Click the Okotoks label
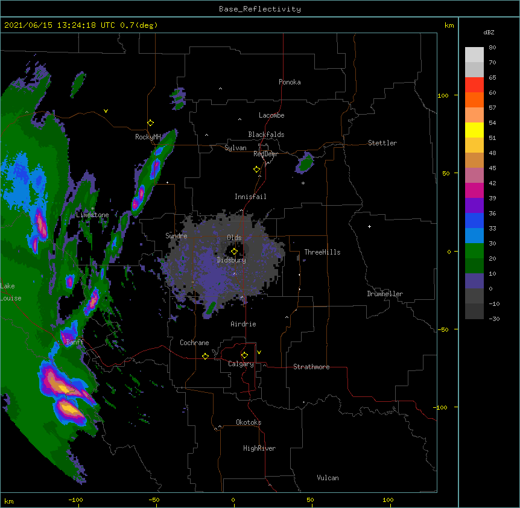 (x=249, y=422)
